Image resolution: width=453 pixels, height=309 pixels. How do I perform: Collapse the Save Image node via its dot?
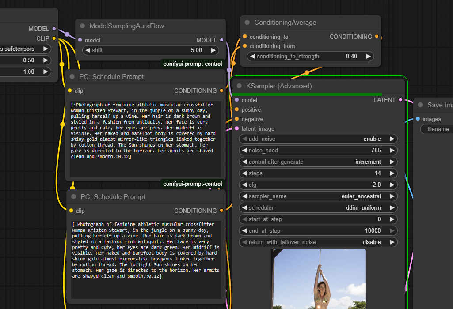pos(420,105)
